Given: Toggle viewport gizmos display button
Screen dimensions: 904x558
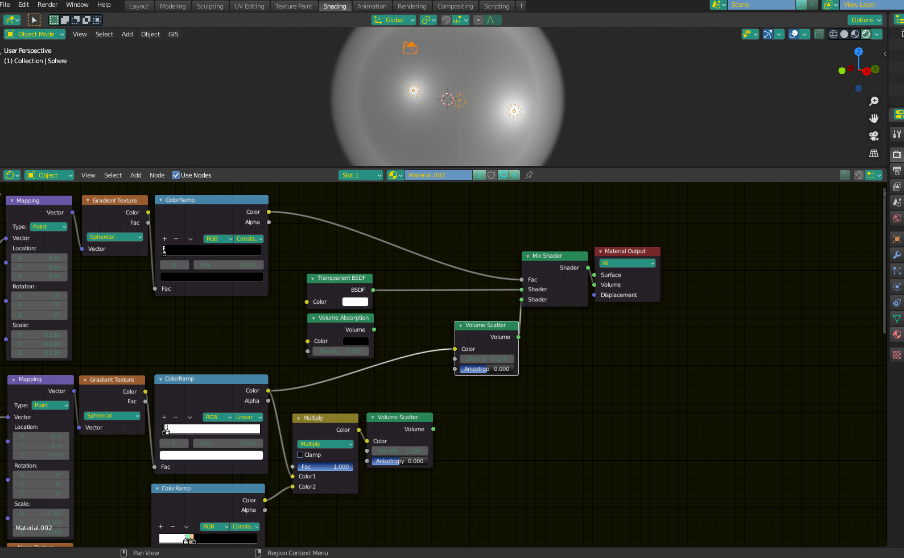Looking at the screenshot, I should click(x=767, y=34).
